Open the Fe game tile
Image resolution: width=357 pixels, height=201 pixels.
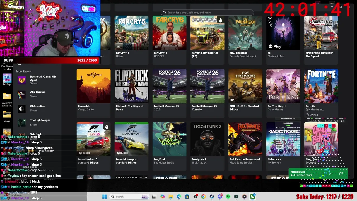click(283, 40)
